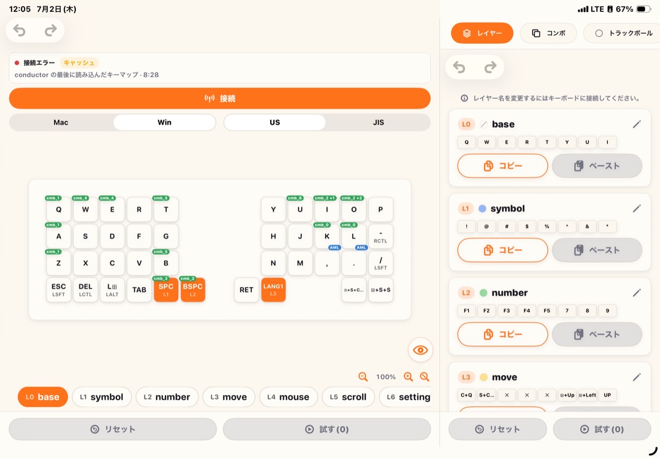The width and height of the screenshot is (660, 458).
Task: Switch OS mode to Mac
Action: click(61, 123)
